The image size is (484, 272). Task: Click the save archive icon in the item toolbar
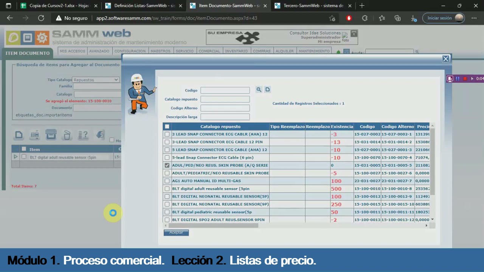51,134
